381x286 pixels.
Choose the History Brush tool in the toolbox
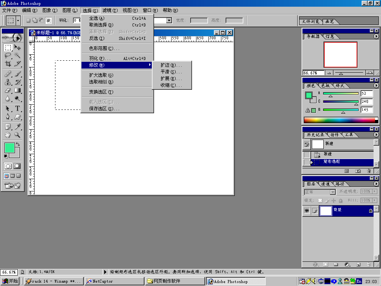[17, 82]
